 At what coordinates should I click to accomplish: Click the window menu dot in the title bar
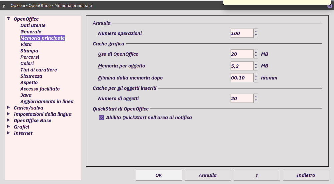[x=4, y=6]
